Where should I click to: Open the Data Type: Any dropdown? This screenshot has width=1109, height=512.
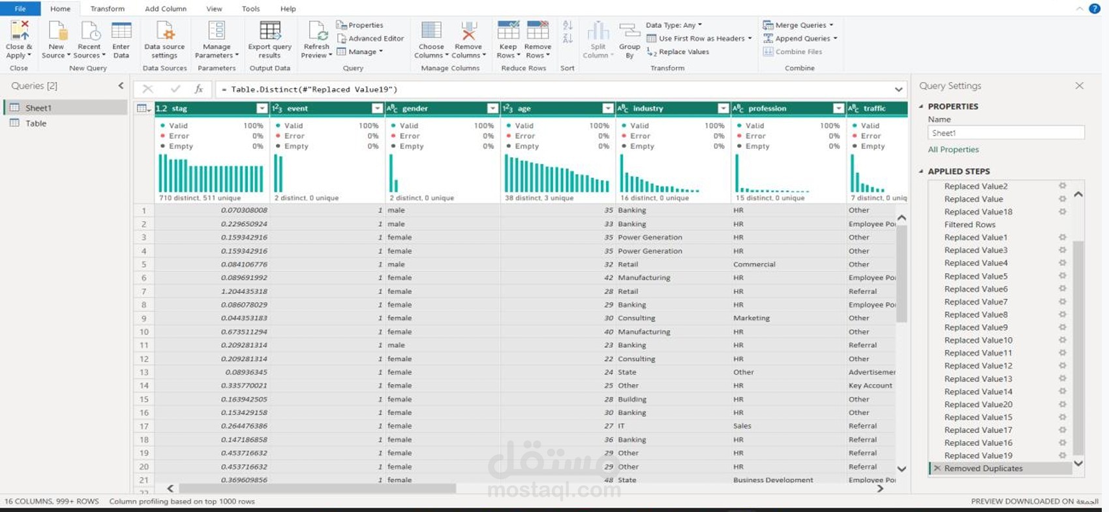[674, 25]
